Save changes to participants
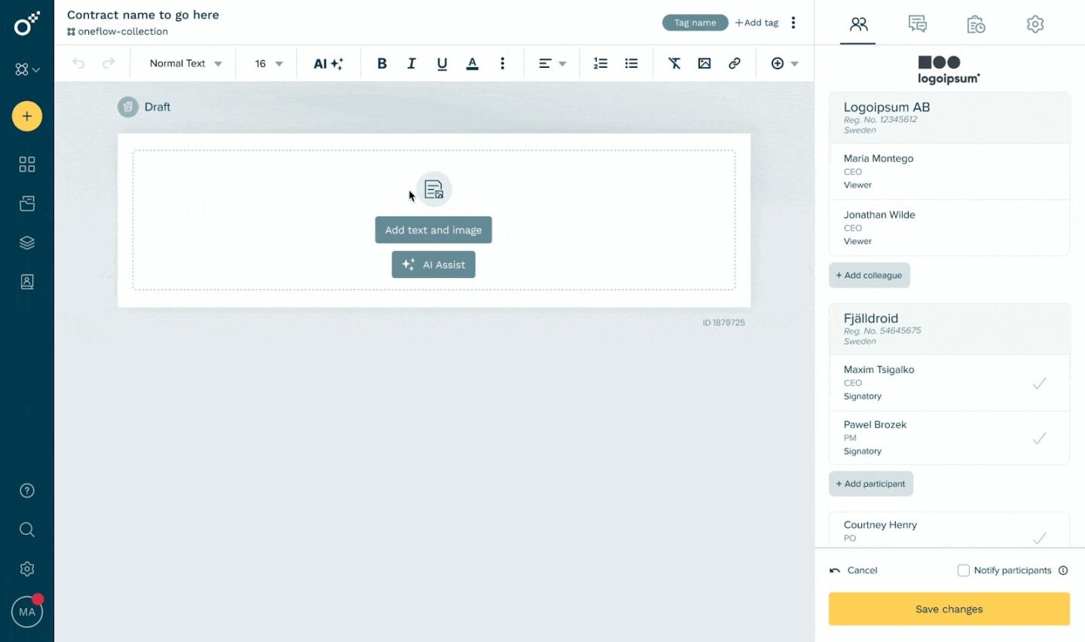1085x642 pixels. (949, 609)
